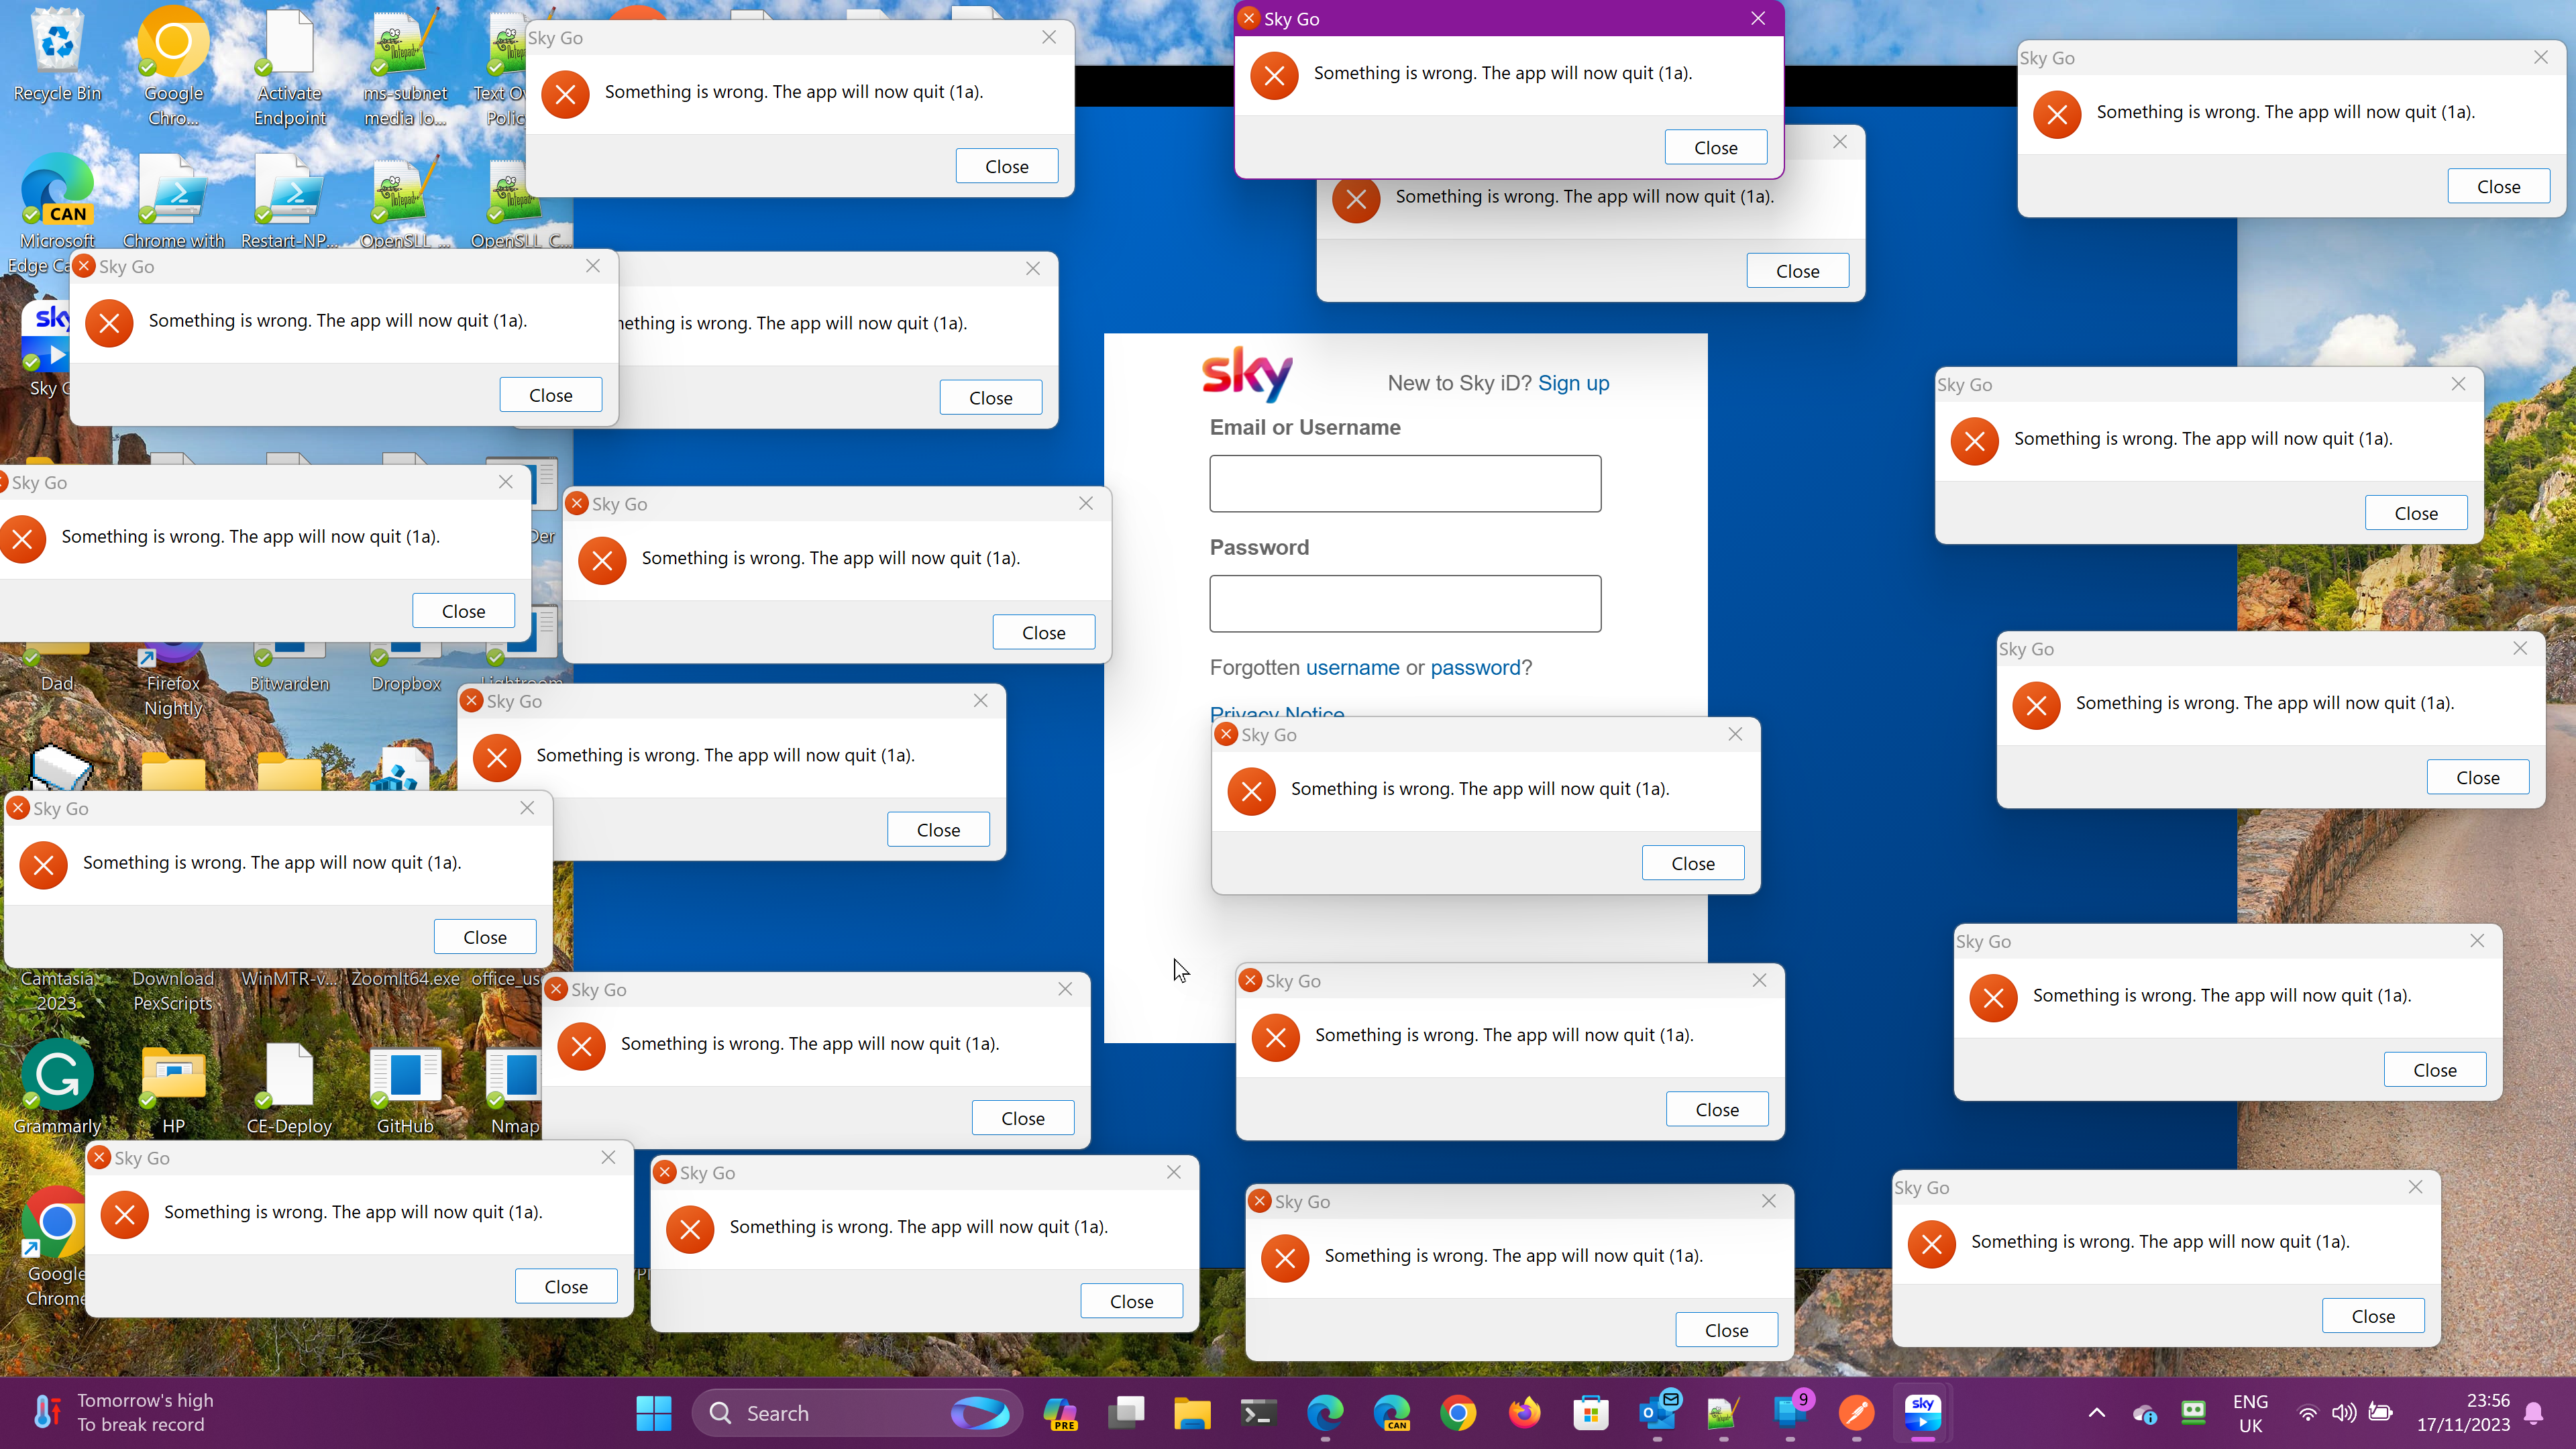The width and height of the screenshot is (2576, 1449).
Task: Open File Explorer on taskbar
Action: point(1192,1413)
